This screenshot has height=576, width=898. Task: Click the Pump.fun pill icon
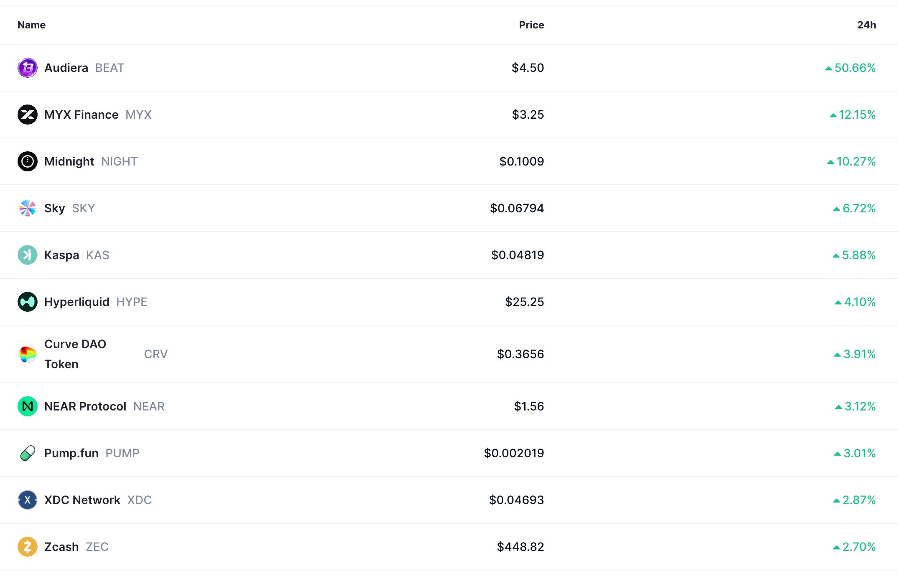pos(27,453)
